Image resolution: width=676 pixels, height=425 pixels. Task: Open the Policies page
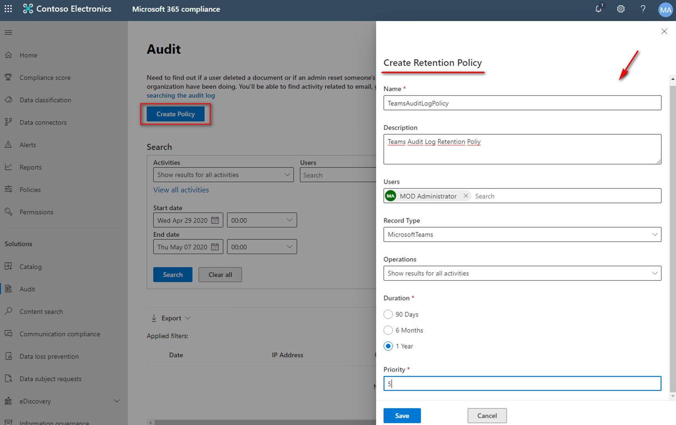[x=30, y=190]
